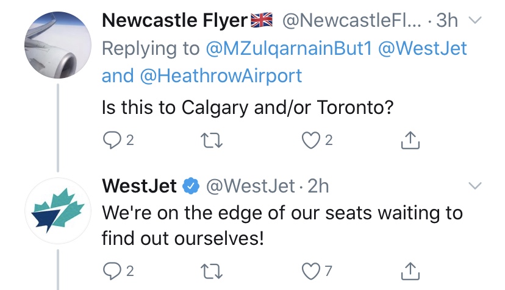
Task: Open Newcastle Flyer display name
Action: [176, 20]
